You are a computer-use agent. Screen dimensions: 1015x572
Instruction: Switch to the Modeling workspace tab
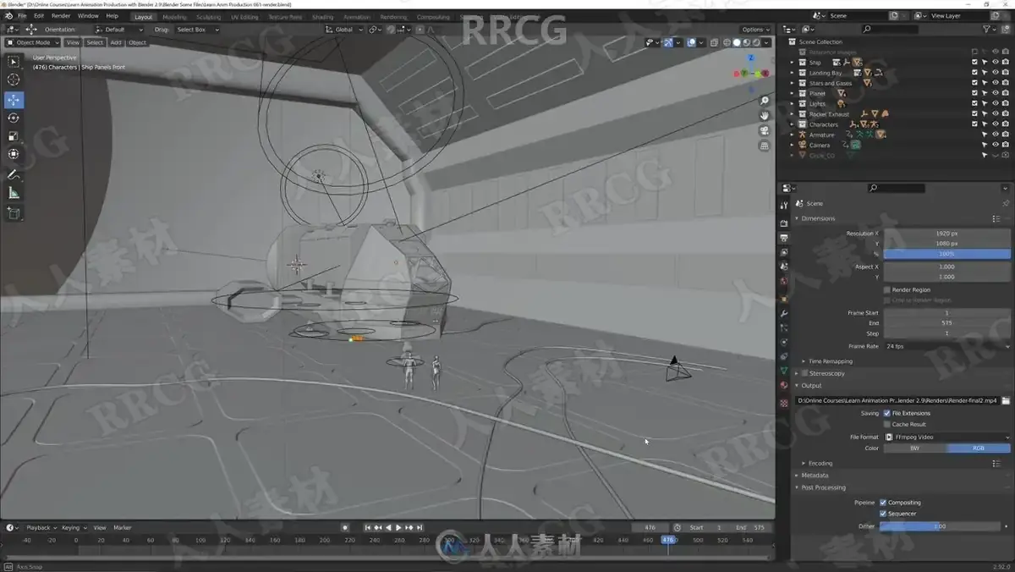pyautogui.click(x=174, y=16)
